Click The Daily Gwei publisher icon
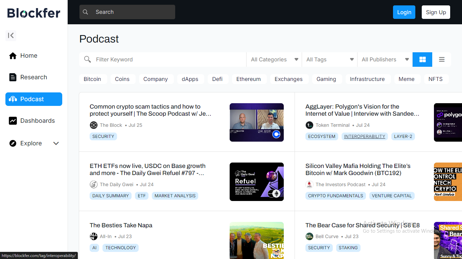462x259 pixels. click(94, 184)
